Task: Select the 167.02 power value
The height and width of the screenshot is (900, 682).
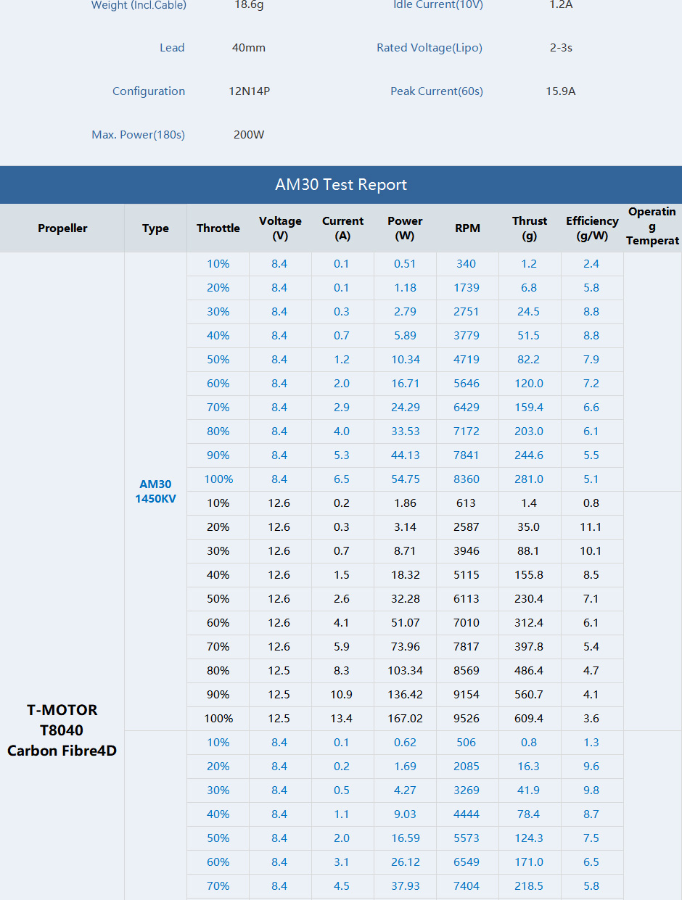Action: [405, 719]
